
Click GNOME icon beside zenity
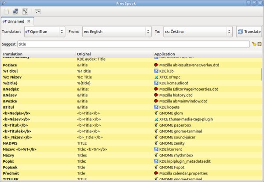click(x=156, y=143)
